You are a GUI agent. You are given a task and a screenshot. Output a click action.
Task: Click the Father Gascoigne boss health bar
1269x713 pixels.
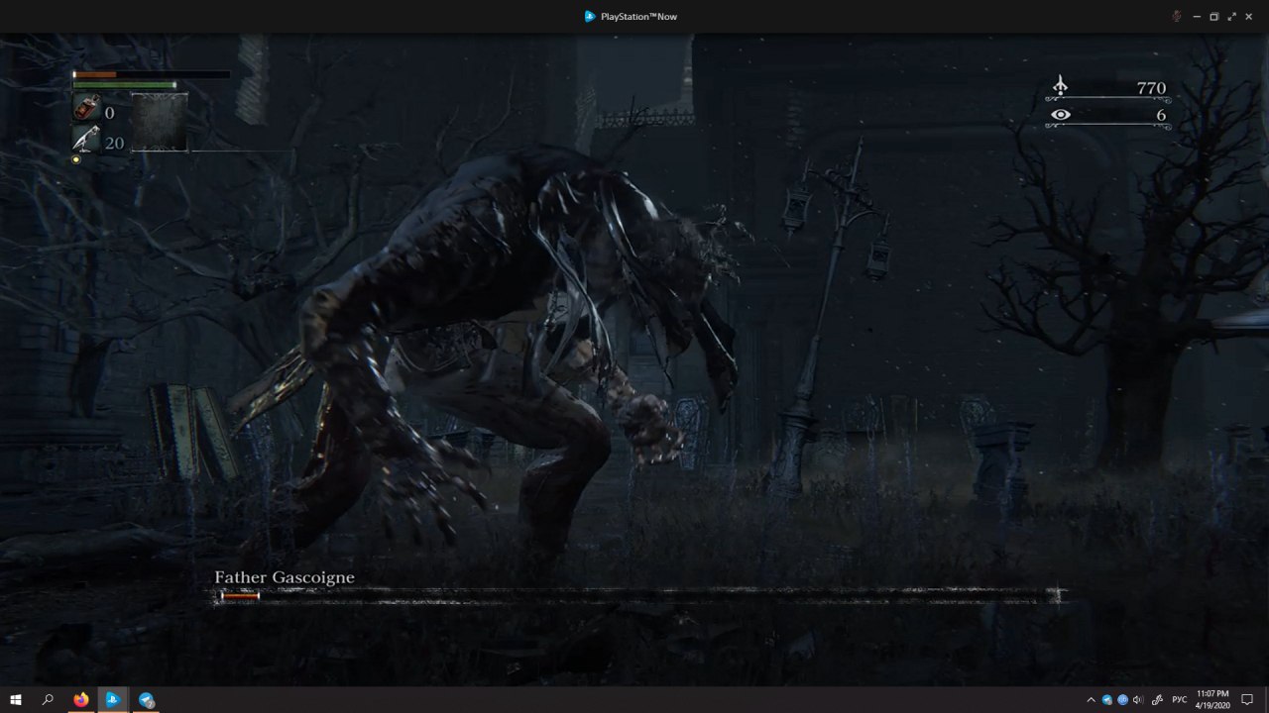[x=637, y=595]
